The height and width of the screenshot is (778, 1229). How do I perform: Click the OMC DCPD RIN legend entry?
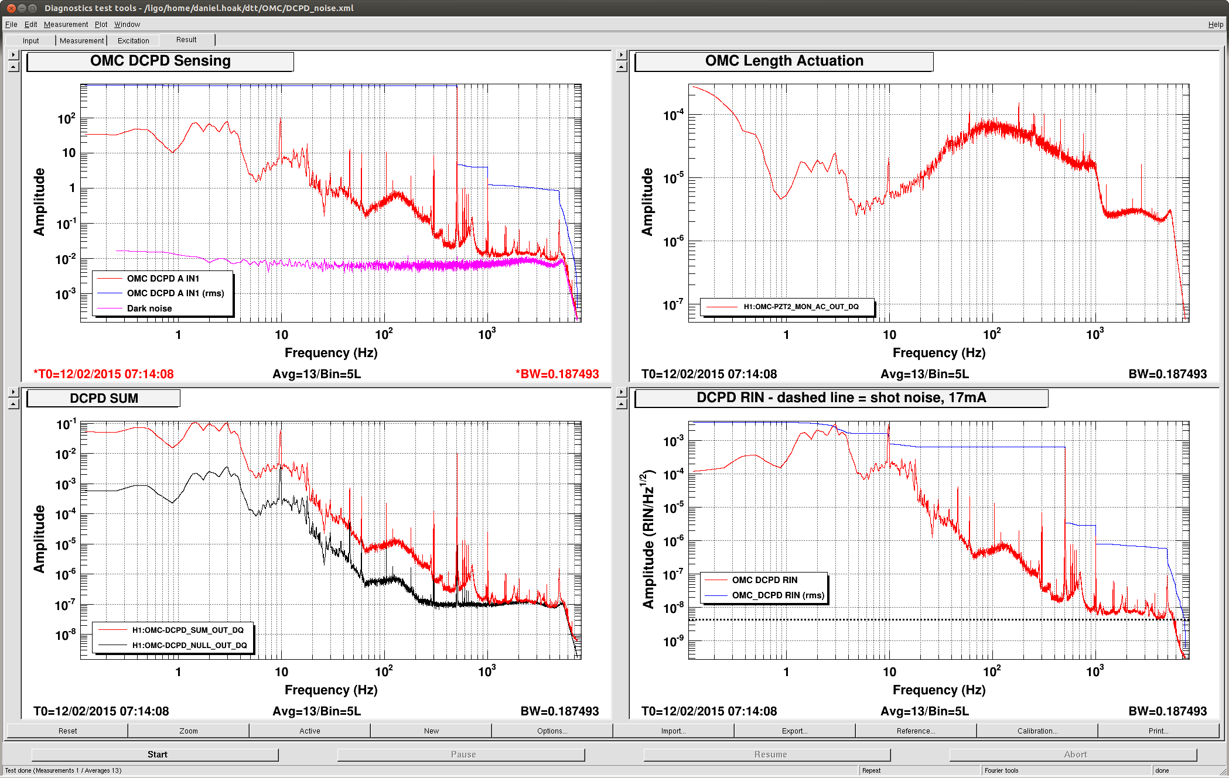point(764,580)
